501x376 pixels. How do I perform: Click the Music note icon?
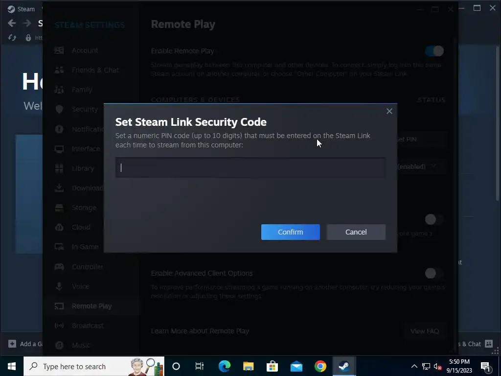(x=59, y=345)
